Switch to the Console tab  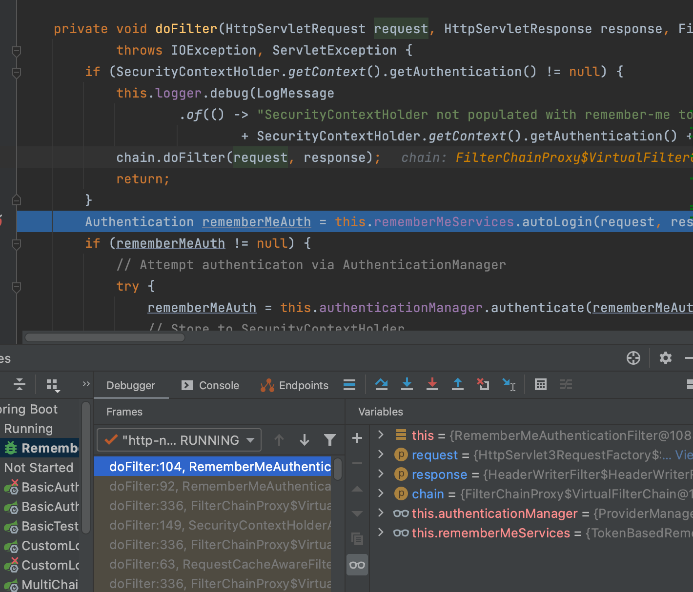coord(210,385)
